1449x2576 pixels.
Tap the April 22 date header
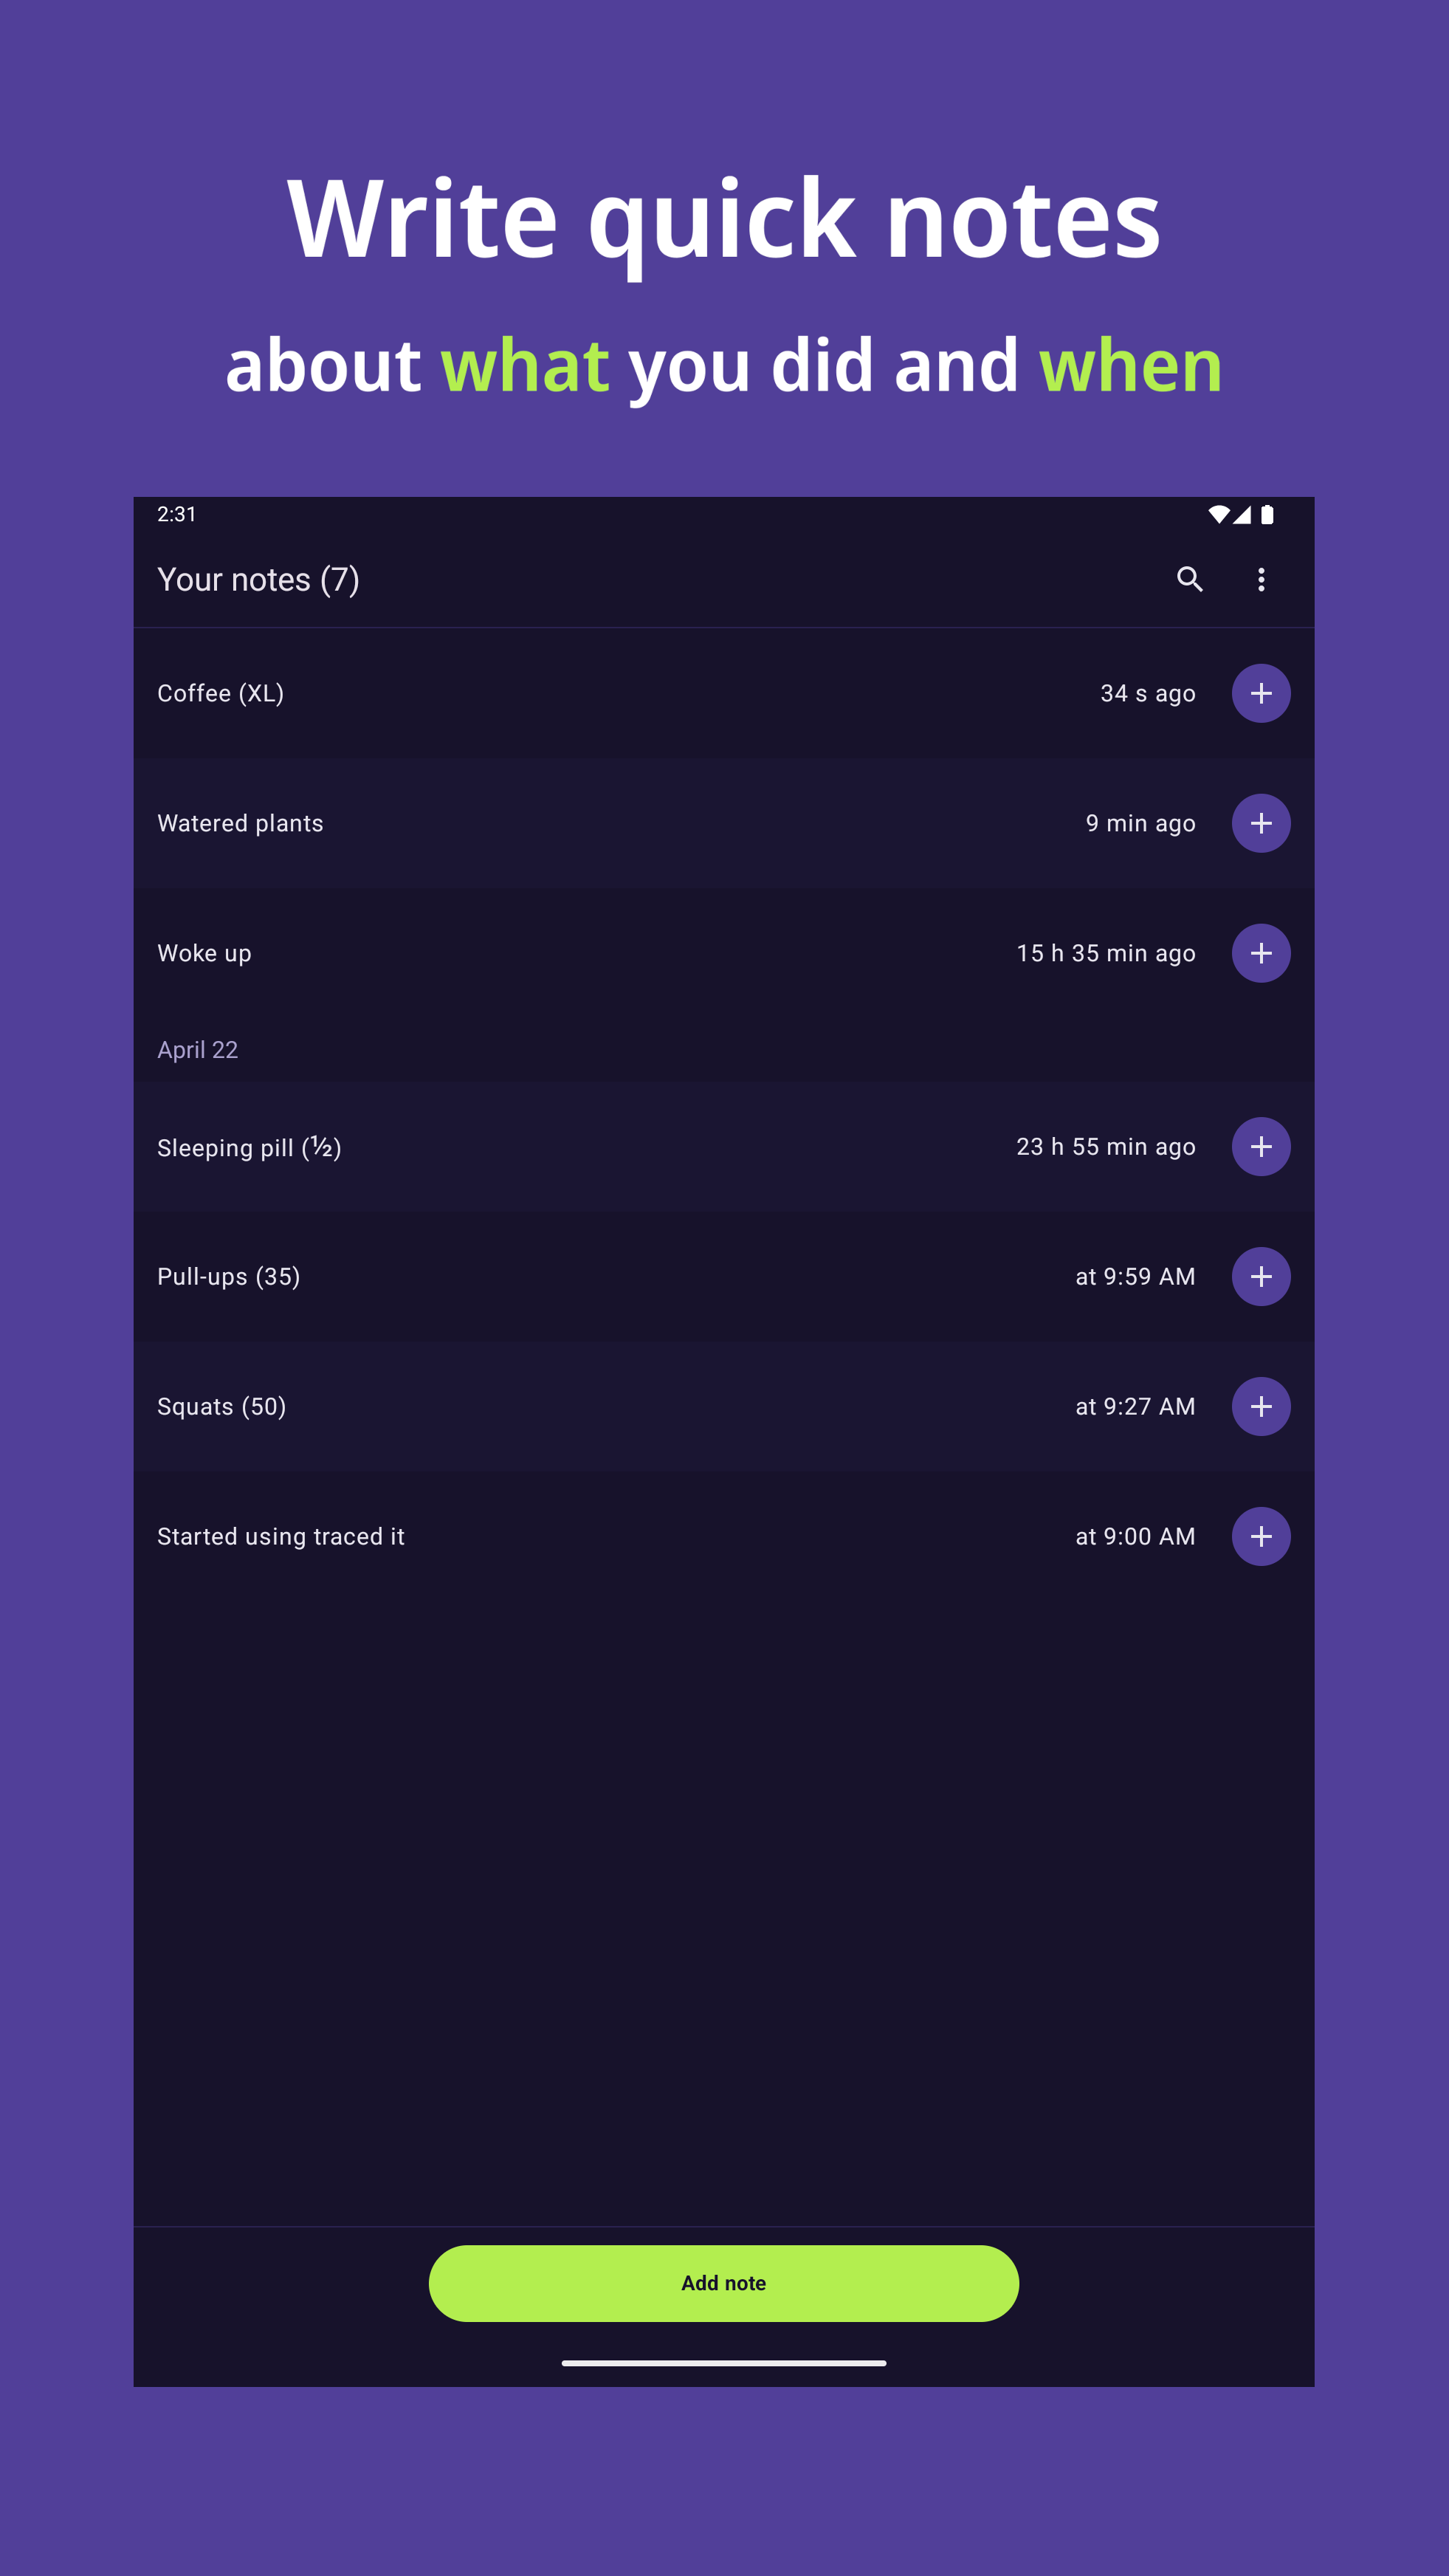pos(198,1050)
